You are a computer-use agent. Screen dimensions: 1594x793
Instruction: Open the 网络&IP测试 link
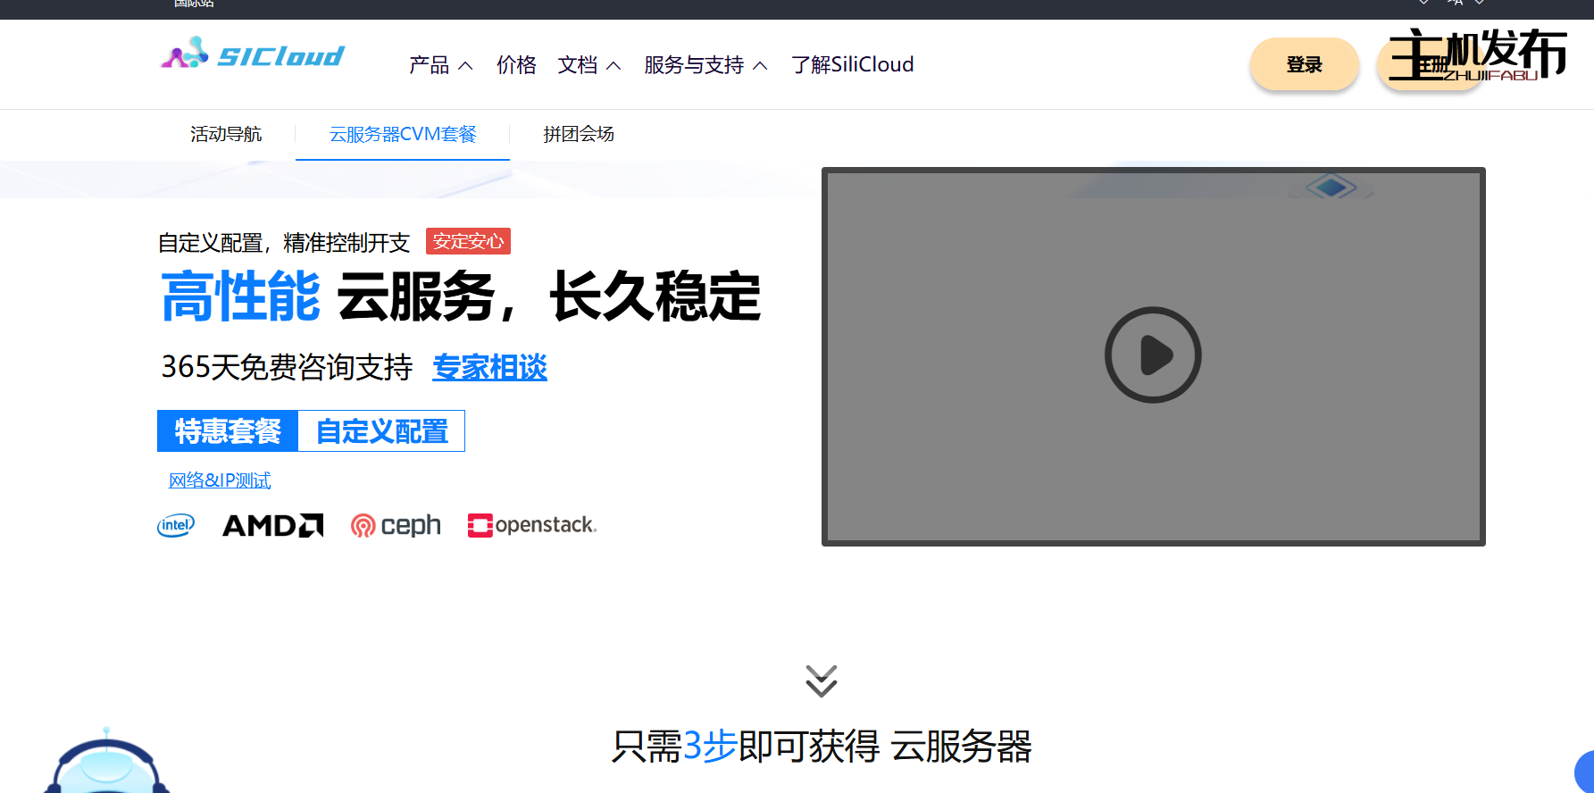[x=220, y=480]
